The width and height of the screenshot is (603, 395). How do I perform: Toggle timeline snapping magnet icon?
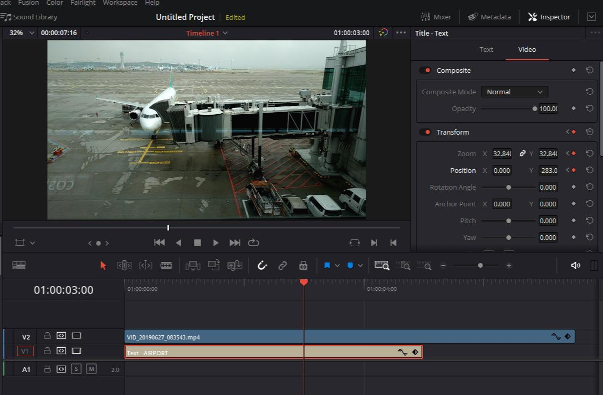(262, 266)
